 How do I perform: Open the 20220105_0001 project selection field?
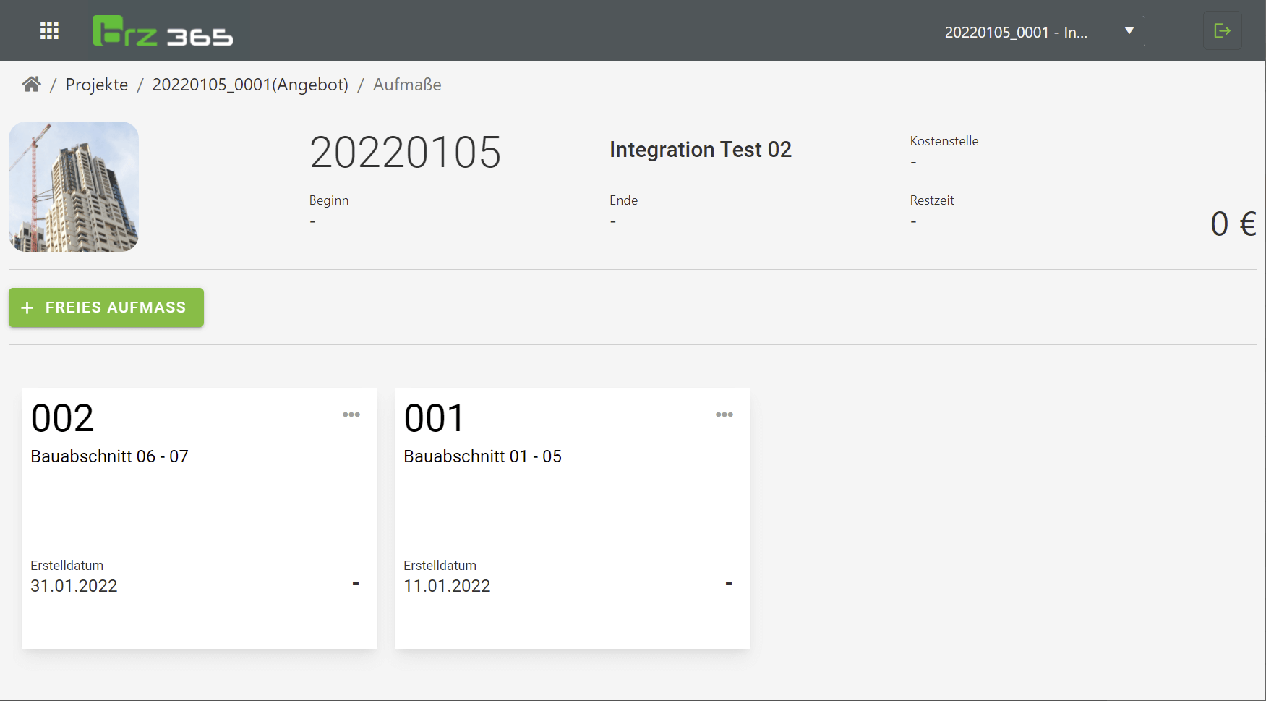click(x=1015, y=33)
